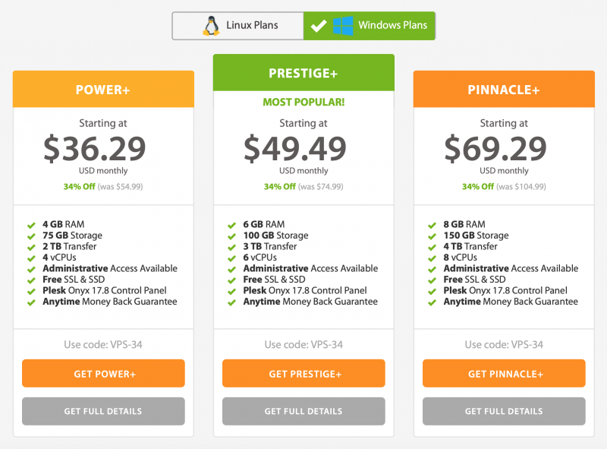This screenshot has height=449, width=607.
Task: Click green check beside 4 TB Transfer
Action: pyautogui.click(x=432, y=247)
